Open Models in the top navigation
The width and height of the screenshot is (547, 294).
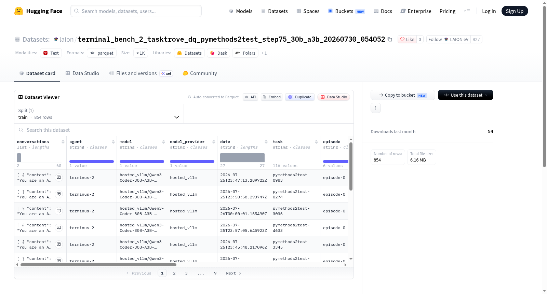(x=241, y=11)
